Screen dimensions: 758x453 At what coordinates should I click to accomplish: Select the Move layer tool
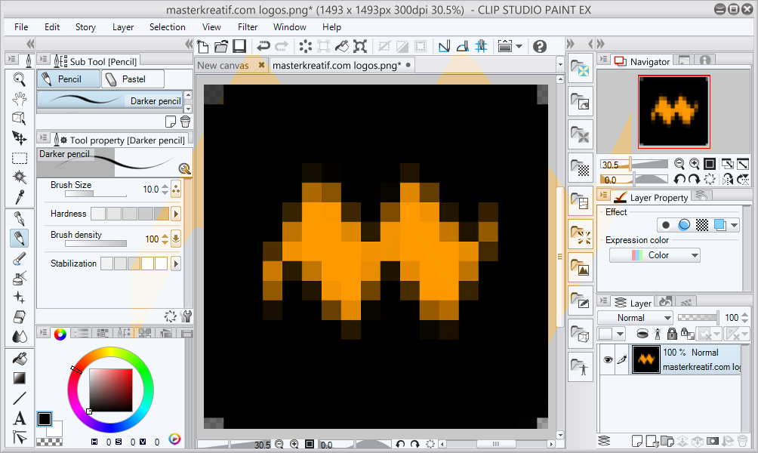(x=20, y=138)
